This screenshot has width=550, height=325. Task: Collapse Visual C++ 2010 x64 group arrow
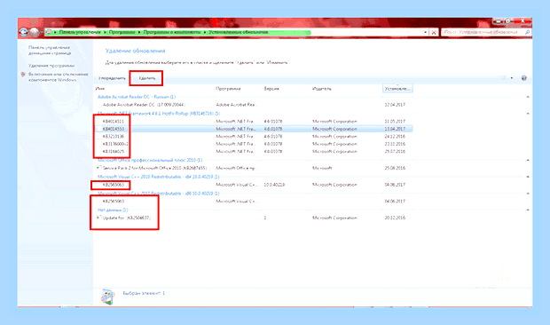pyautogui.click(x=528, y=177)
